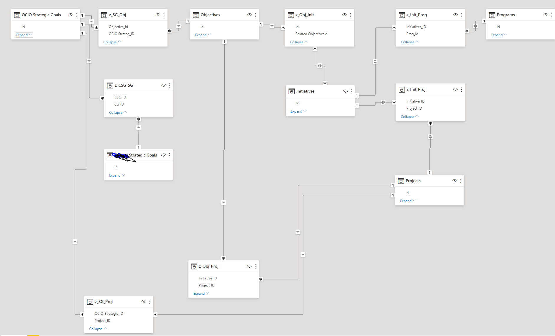Screen dimensions: 555x336
Task: Collapse the z_Init_Proj table
Action: pos(410,117)
